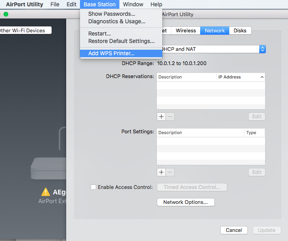Screen dimensions: 288x241
Task: Select Diagnostics & Usage… menu item
Action: tap(121, 21)
